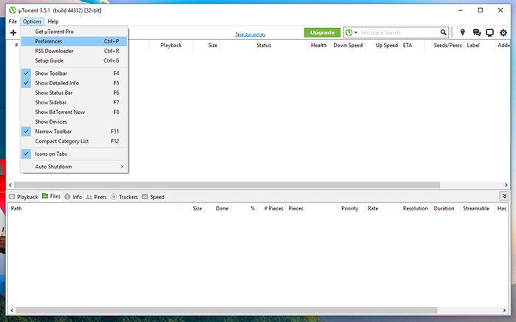Sort torrents by Up Speed column
This screenshot has width=516, height=322.
click(x=383, y=46)
